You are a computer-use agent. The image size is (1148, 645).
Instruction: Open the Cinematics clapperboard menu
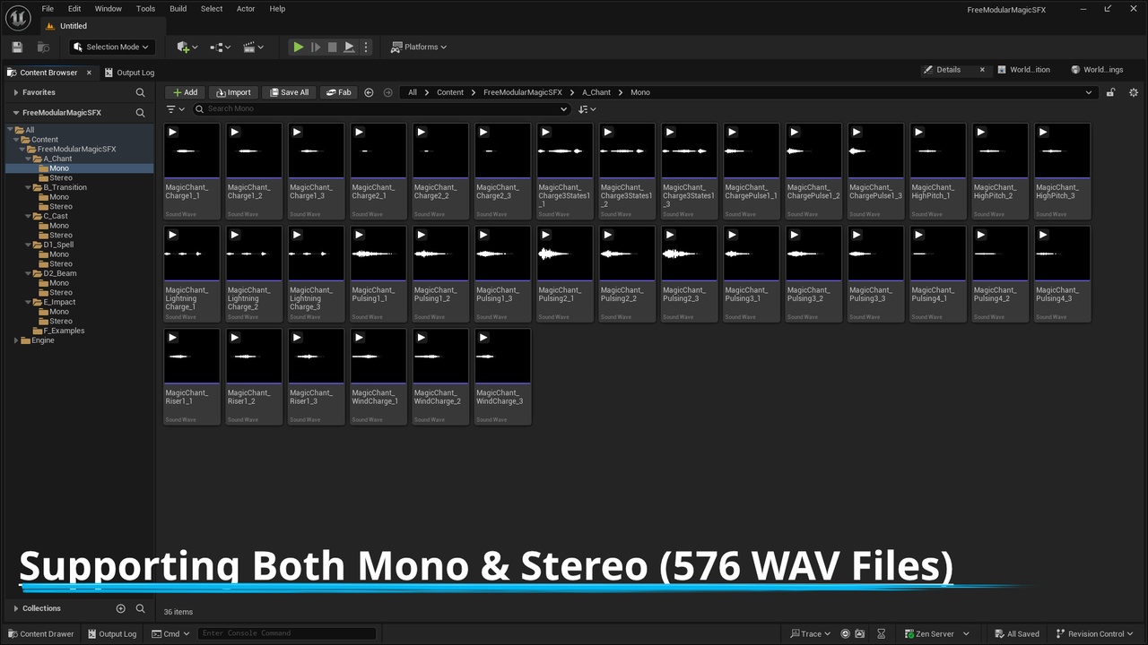coord(254,47)
